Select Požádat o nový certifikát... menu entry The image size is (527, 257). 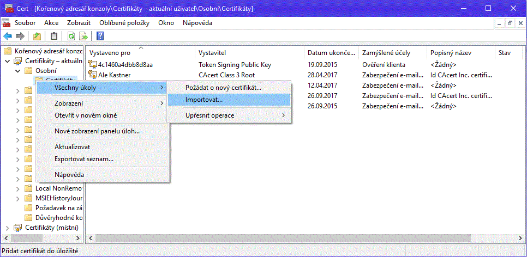(223, 87)
